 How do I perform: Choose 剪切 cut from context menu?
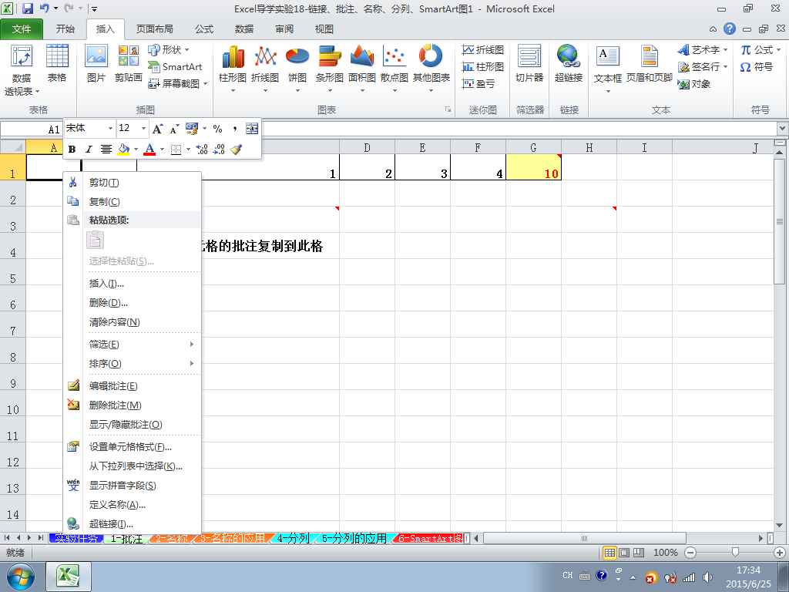click(x=133, y=182)
